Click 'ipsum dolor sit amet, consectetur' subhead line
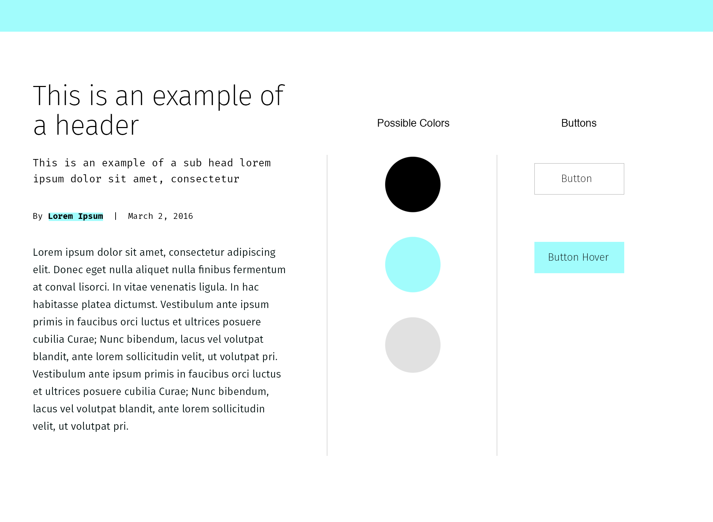Viewport: 713px width, 522px height. point(136,179)
